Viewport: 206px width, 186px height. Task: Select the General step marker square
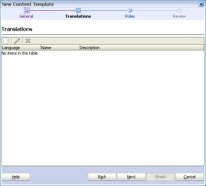point(27,10)
